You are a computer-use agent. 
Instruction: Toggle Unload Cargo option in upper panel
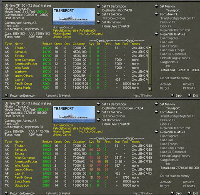coord(62,37)
